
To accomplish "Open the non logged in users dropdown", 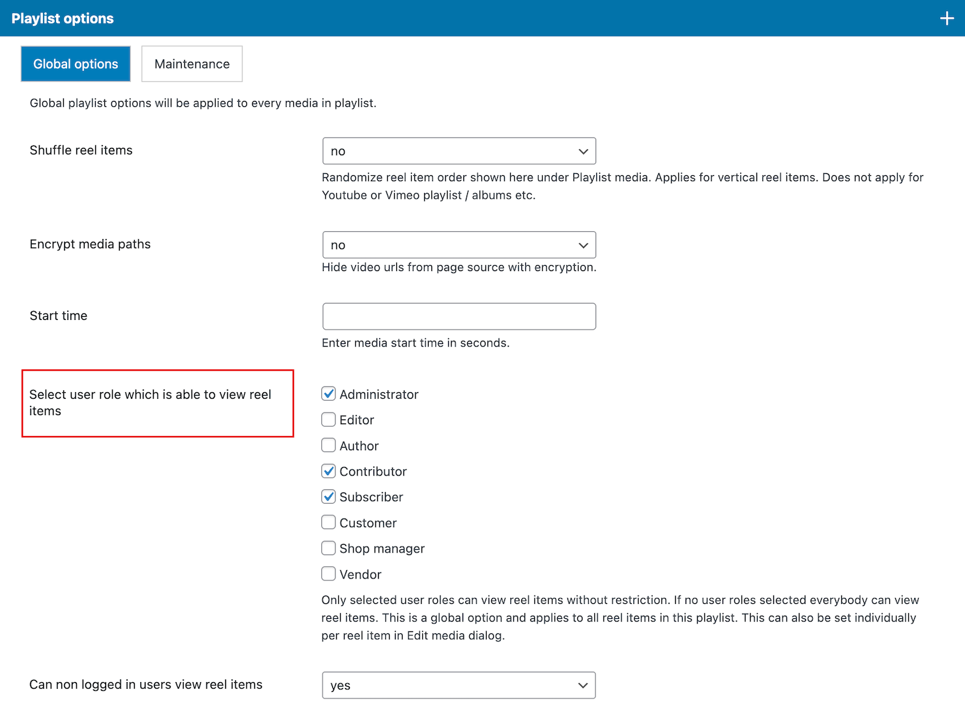I will (459, 685).
